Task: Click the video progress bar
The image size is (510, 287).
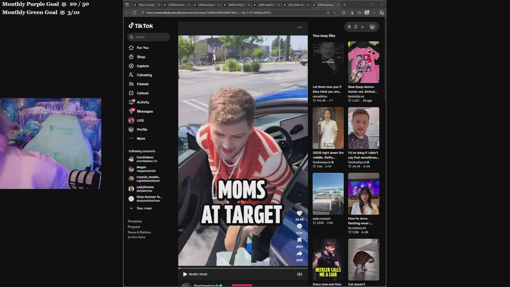Action: [x=243, y=268]
